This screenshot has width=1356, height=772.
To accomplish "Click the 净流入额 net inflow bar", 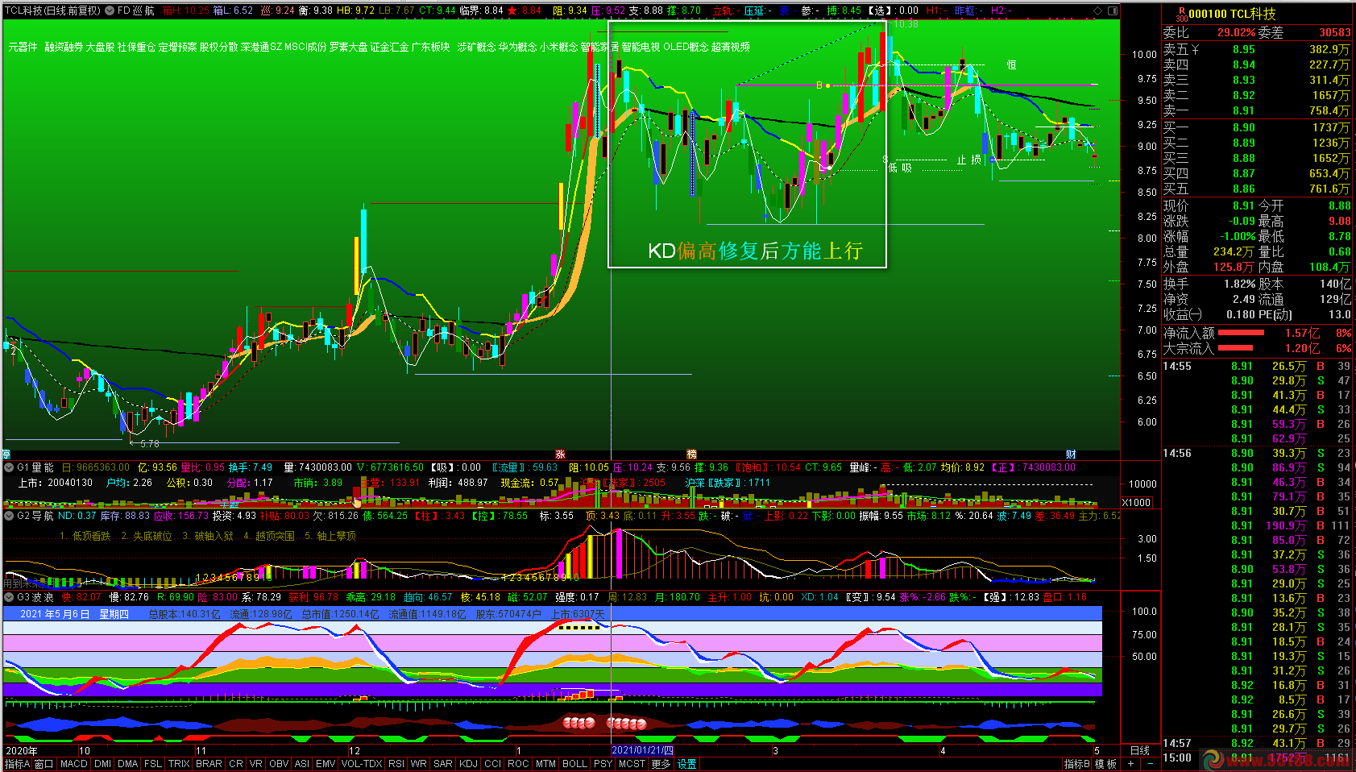I will (x=1241, y=332).
